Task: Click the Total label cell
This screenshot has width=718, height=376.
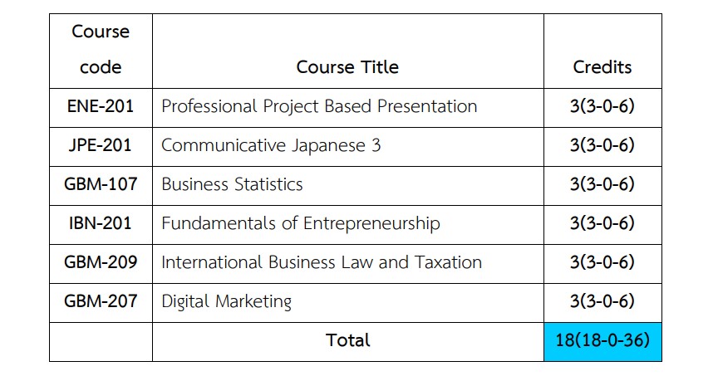Action: (347, 340)
